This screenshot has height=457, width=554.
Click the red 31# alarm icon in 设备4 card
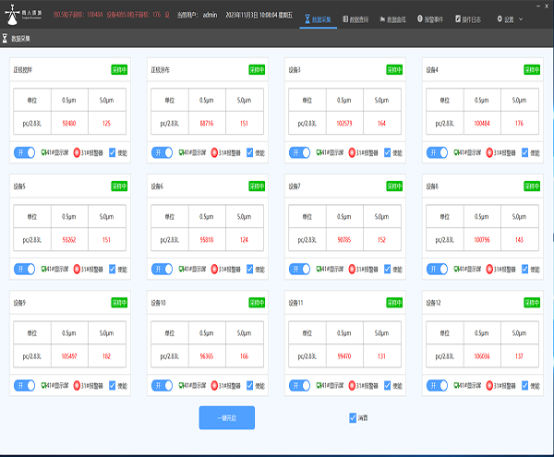[489, 152]
